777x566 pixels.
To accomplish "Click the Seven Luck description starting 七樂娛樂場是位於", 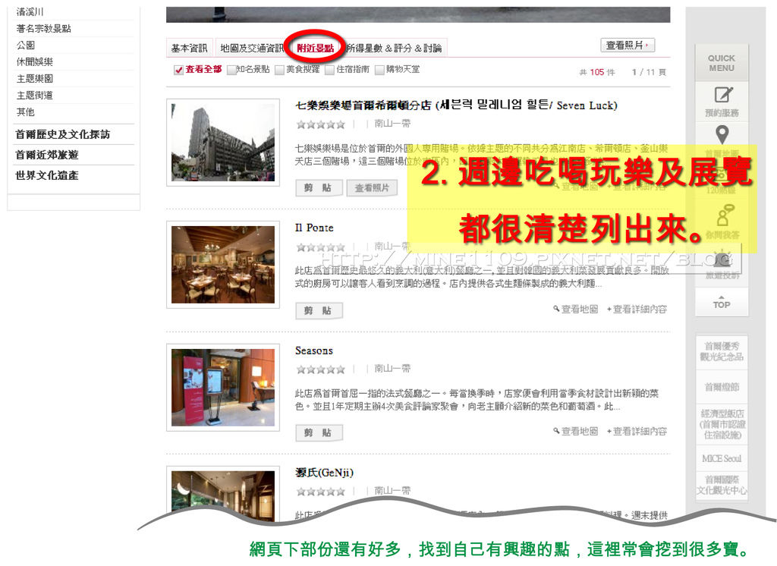I will (482, 155).
